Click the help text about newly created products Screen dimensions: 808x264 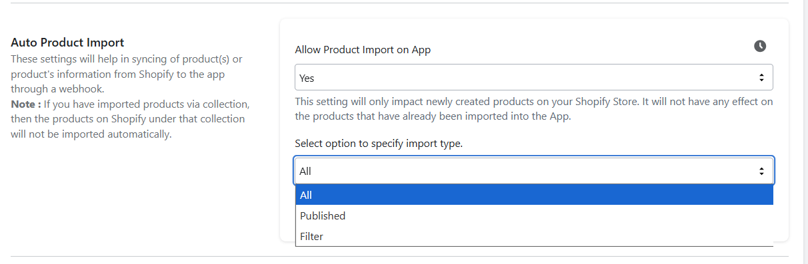click(533, 109)
